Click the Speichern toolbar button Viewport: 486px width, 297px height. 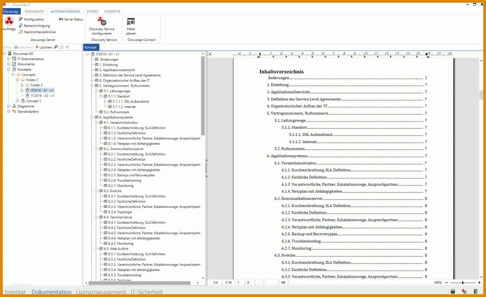23,47
